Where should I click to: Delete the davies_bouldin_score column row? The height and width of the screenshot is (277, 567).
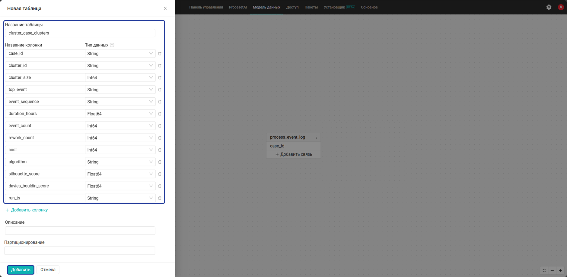click(160, 186)
